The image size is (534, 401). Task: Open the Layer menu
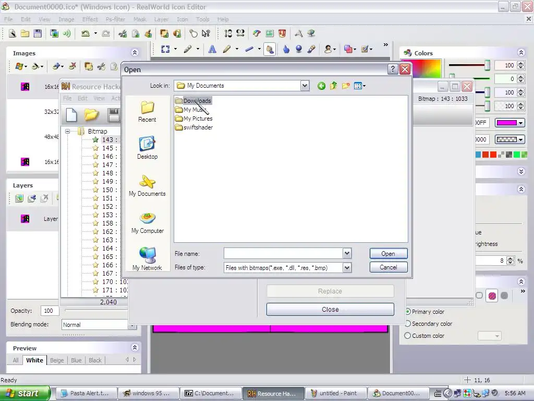(161, 19)
